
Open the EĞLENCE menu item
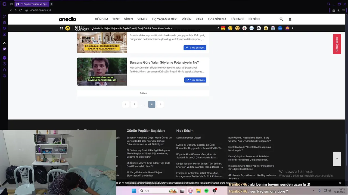(237, 19)
